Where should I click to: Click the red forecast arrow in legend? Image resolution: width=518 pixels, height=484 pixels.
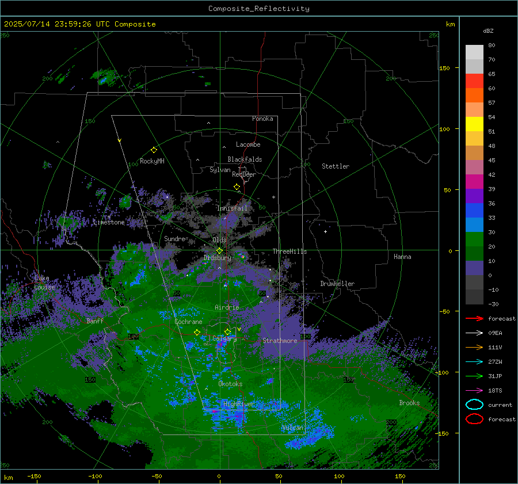pyautogui.click(x=474, y=318)
